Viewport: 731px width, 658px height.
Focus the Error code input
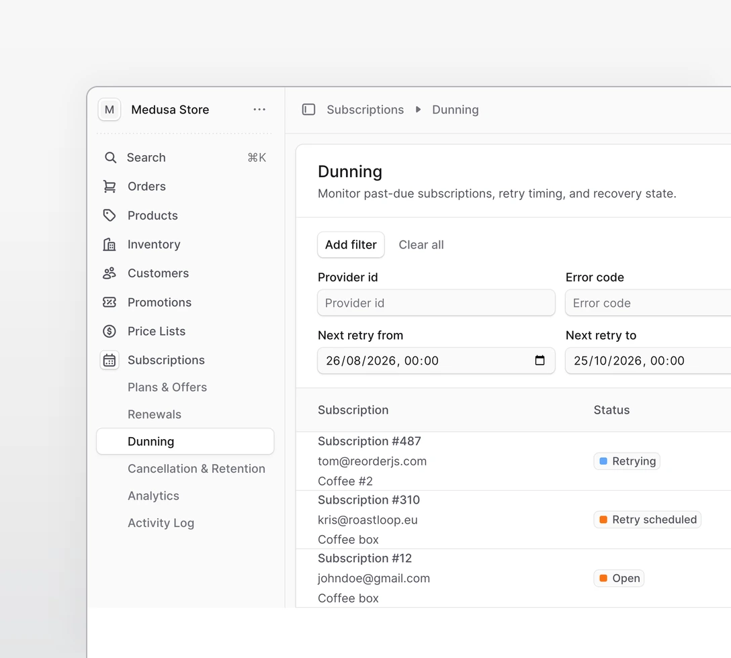[648, 303]
